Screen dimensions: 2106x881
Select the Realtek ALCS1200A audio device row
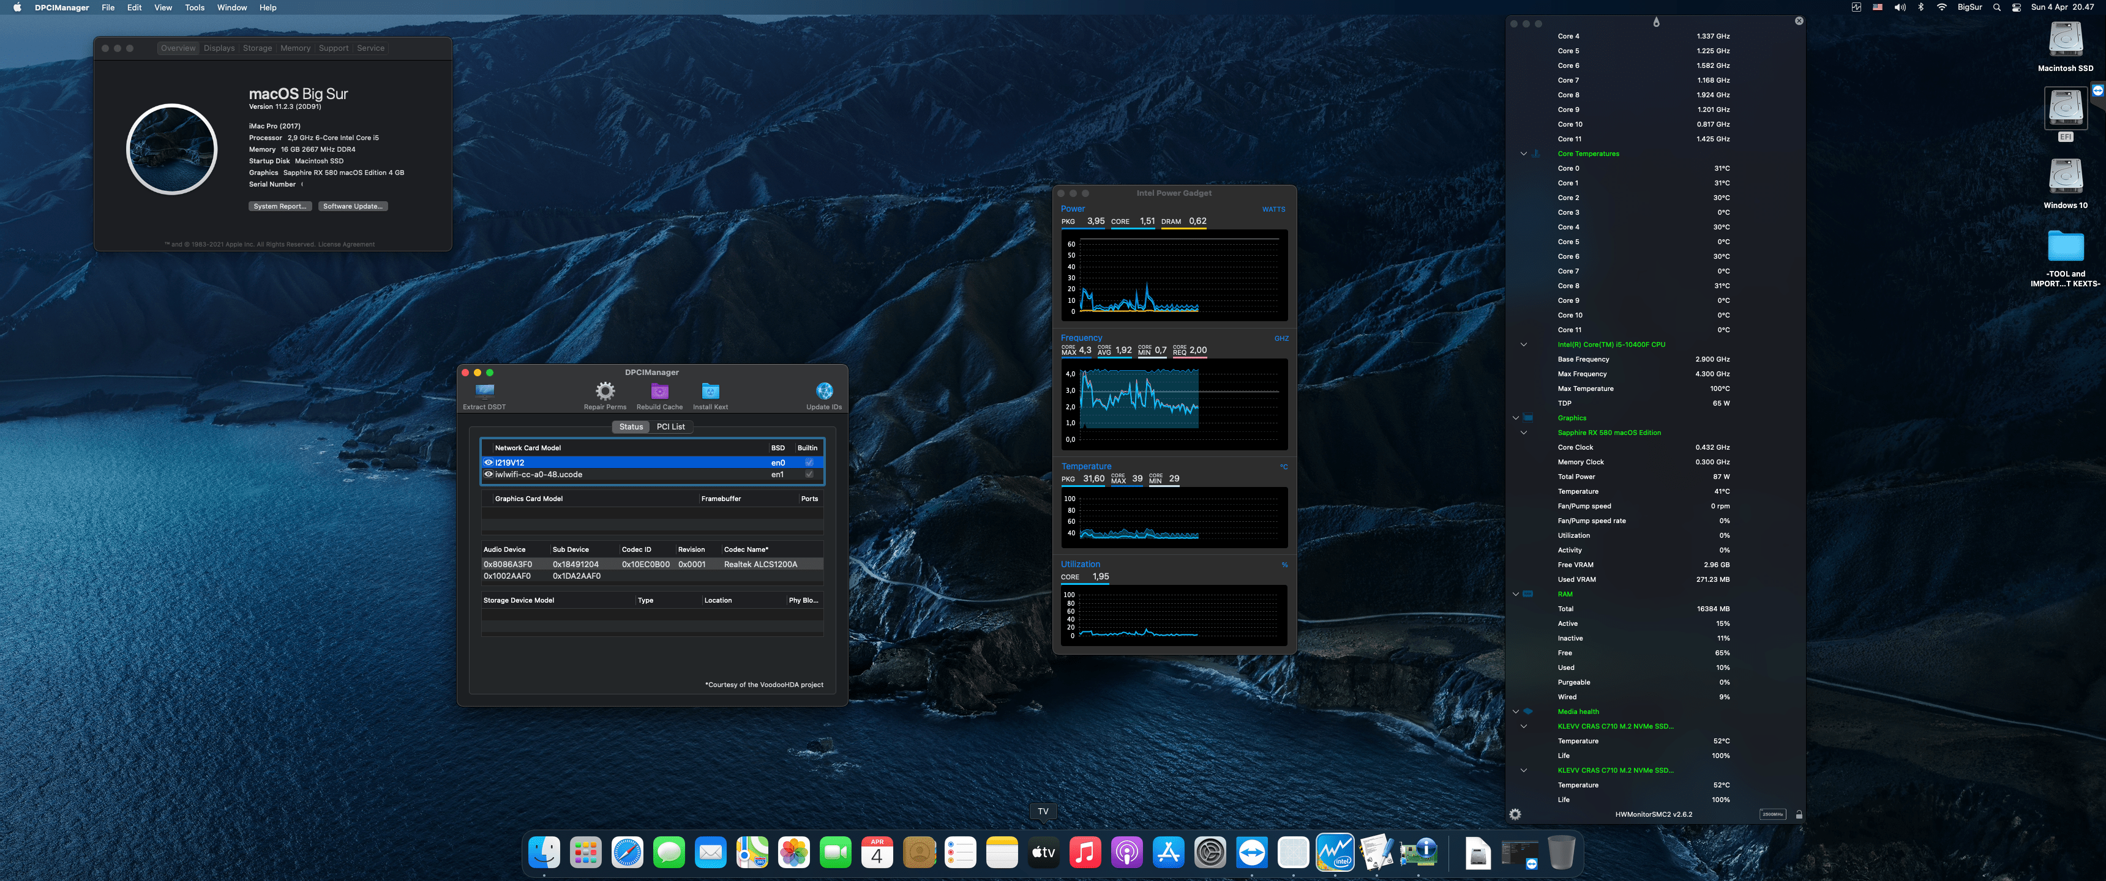click(653, 564)
